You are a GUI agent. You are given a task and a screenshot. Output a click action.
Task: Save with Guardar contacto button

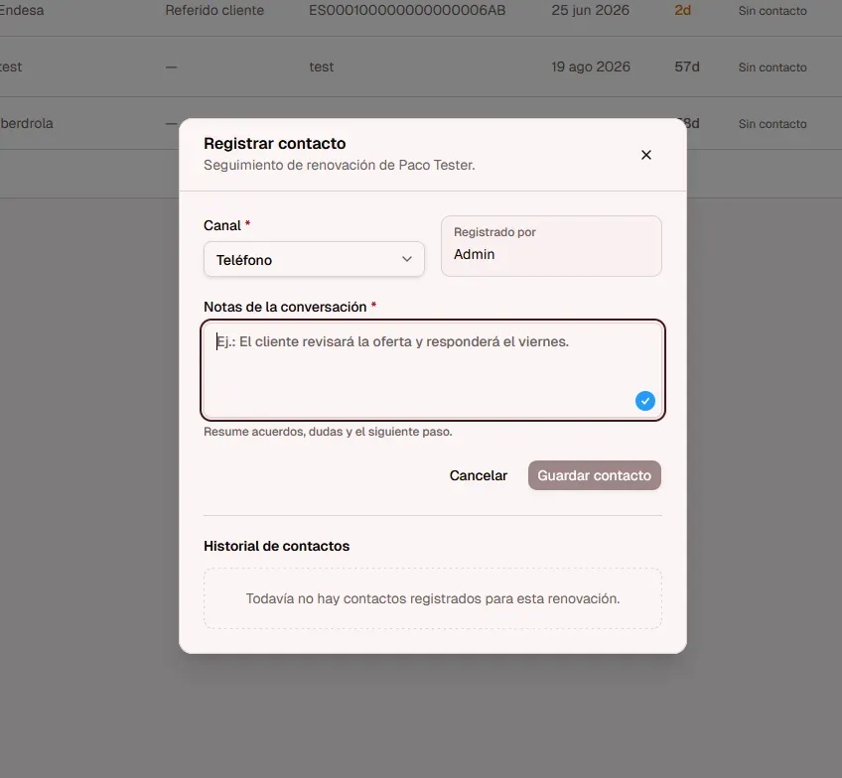point(595,475)
